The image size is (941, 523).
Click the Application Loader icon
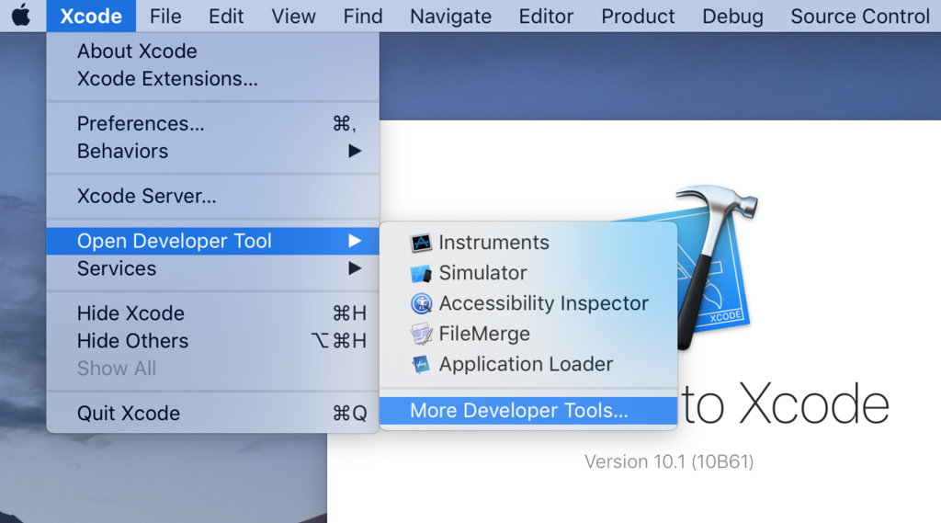coord(421,364)
